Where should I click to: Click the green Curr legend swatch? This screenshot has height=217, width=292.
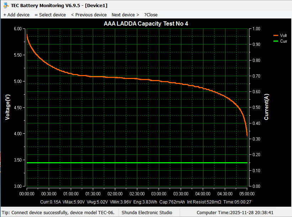[275, 41]
